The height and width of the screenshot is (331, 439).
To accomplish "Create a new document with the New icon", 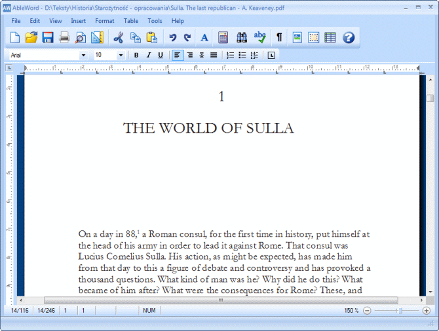I will (15, 37).
